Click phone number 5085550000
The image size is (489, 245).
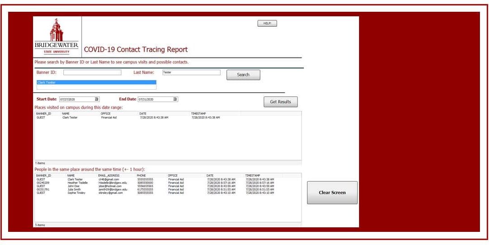(x=145, y=183)
